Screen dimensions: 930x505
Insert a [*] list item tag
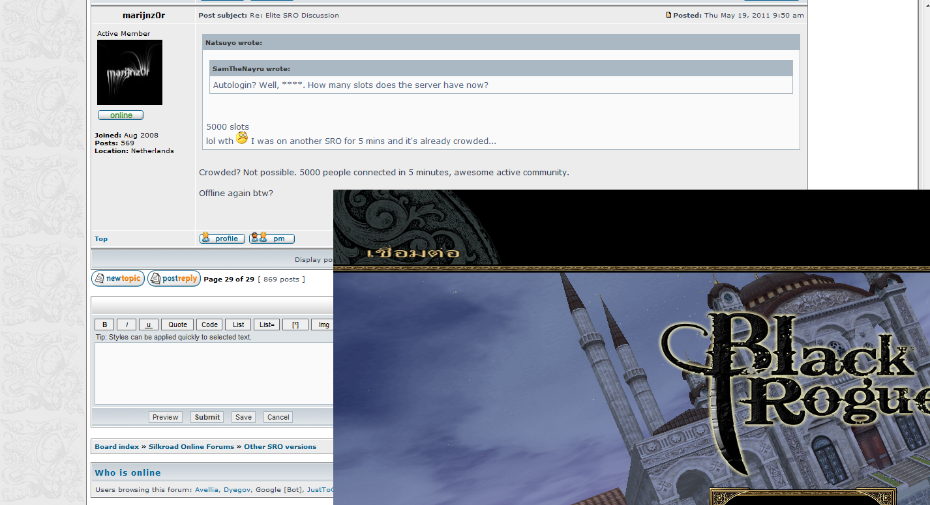click(x=295, y=325)
